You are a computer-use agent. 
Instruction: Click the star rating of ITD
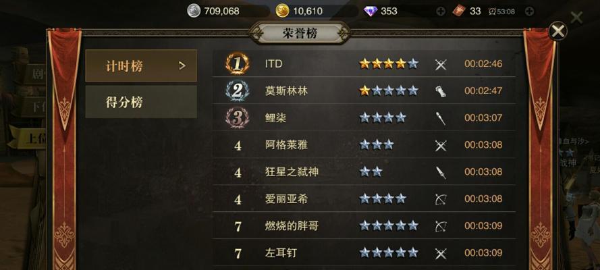click(x=389, y=64)
